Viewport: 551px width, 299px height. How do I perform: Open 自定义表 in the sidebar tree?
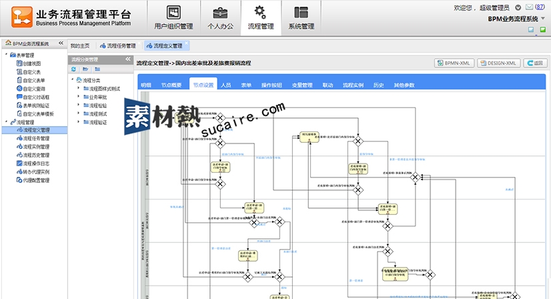29,72
